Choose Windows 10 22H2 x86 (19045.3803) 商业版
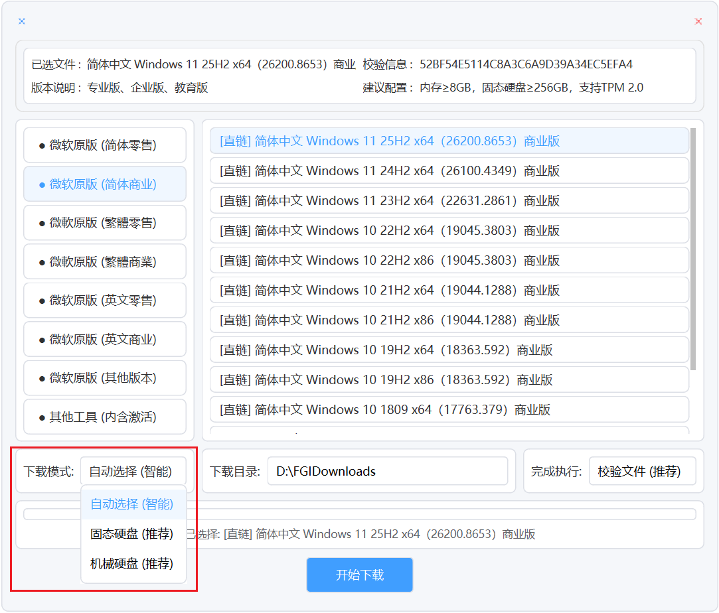 pyautogui.click(x=449, y=260)
